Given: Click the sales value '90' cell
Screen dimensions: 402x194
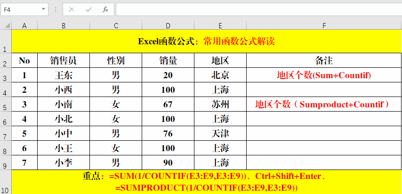Looking at the screenshot, I should [x=168, y=163].
